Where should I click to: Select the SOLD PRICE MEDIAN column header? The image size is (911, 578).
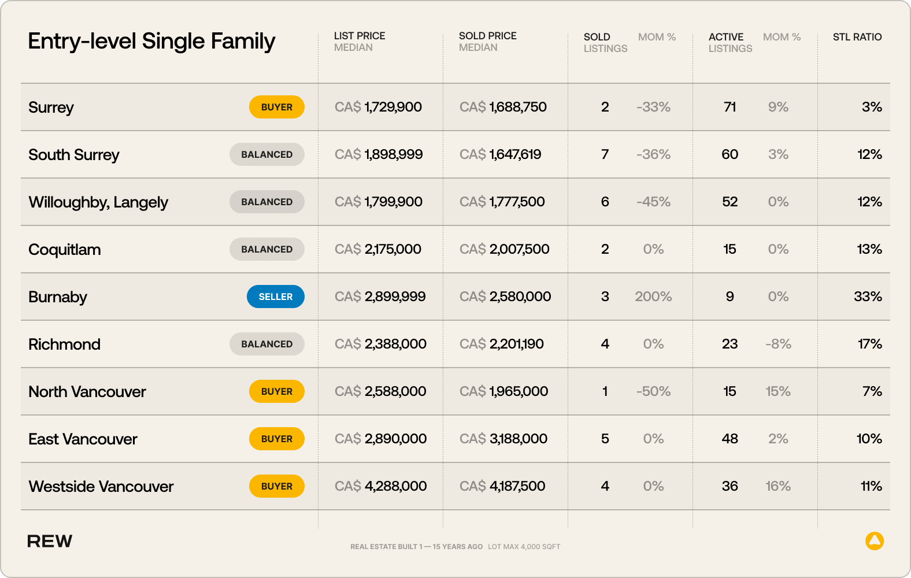click(x=488, y=42)
